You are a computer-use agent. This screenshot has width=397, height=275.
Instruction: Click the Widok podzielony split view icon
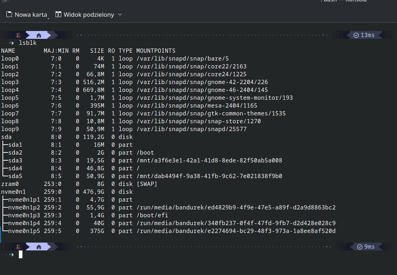tap(58, 15)
